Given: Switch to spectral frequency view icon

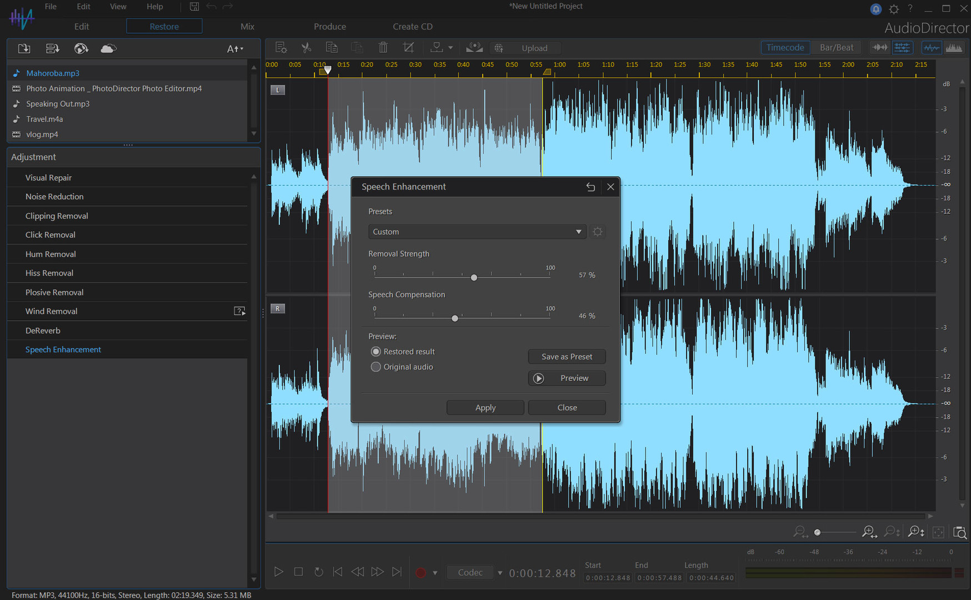Looking at the screenshot, I should tap(954, 47).
